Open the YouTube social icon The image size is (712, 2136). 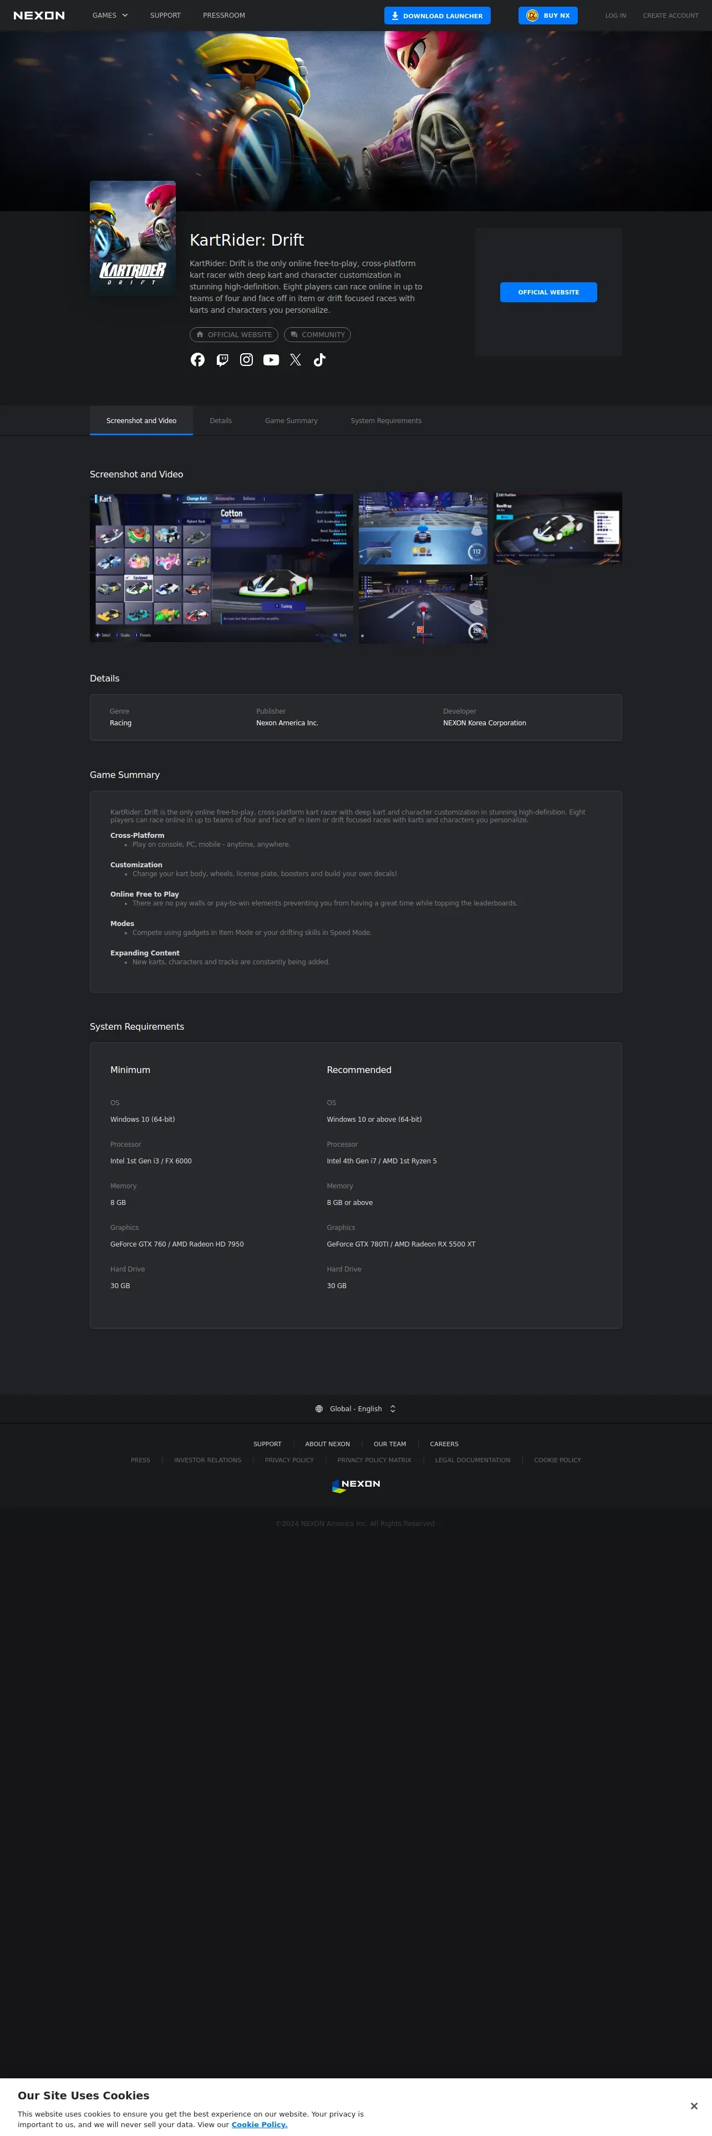tap(271, 360)
